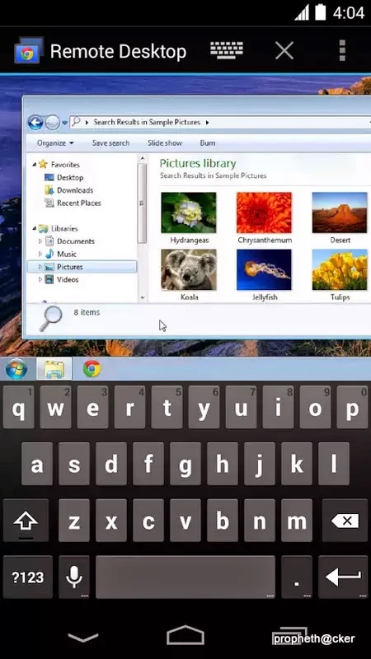Expand the Pictures library node
This screenshot has width=371, height=659.
[40, 266]
